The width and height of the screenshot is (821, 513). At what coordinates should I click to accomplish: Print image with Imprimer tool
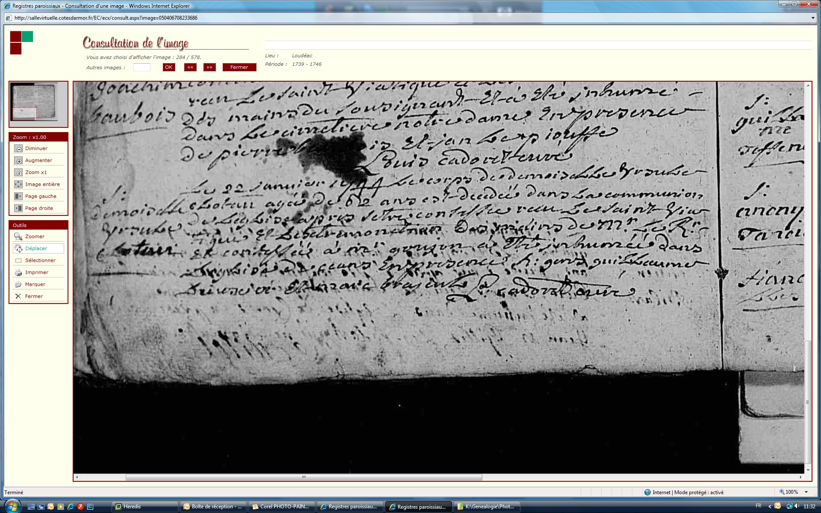point(18,272)
